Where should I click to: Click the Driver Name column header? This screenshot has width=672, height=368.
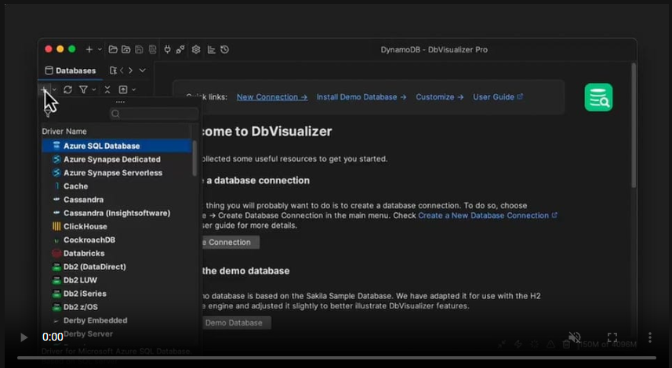tap(64, 132)
